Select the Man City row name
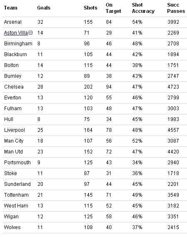Viewport: 187px width, 237px height. click(x=14, y=141)
